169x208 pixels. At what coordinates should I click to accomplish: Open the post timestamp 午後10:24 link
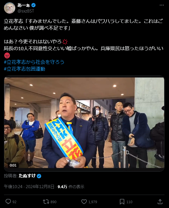point(29,187)
